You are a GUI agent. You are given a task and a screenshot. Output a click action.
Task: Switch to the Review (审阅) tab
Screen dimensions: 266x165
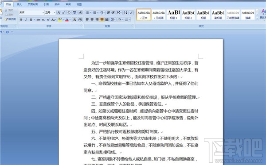click(x=68, y=4)
